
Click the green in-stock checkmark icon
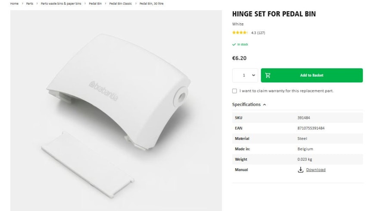click(x=234, y=44)
